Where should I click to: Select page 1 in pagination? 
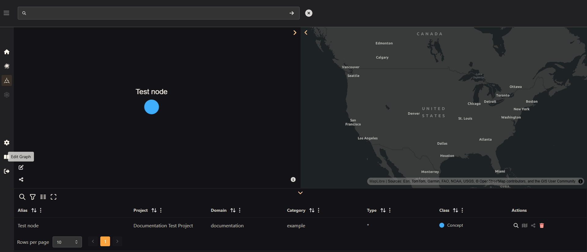105,241
